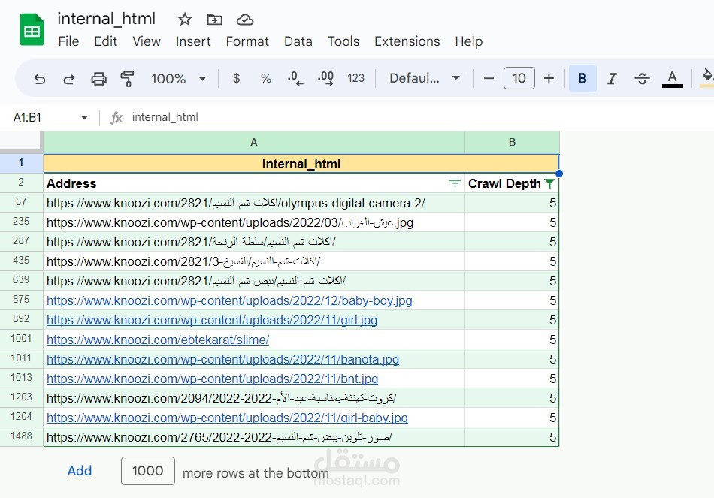Image resolution: width=714 pixels, height=498 pixels.
Task: Select row 57 header
Action: 21,202
